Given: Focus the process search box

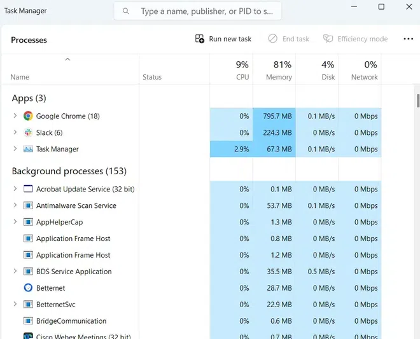Looking at the screenshot, I should (x=198, y=11).
